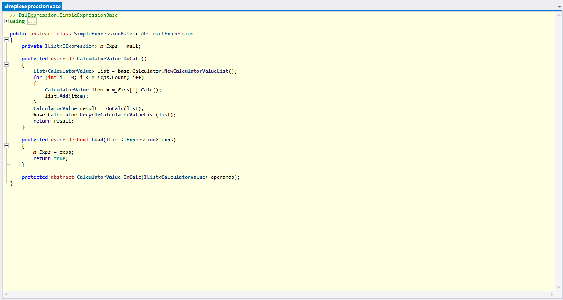Click the AbstractExpression base type link
The height and width of the screenshot is (300, 563).
(x=167, y=34)
